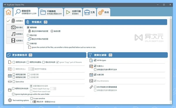Enable the Same drive checkbox
This screenshot has width=176, height=108.
(x=14, y=82)
